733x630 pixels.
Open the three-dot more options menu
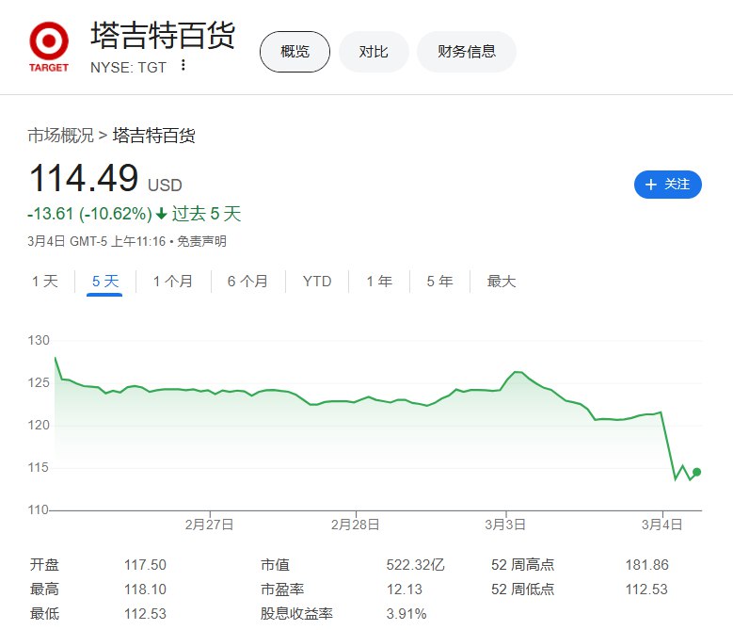(183, 66)
